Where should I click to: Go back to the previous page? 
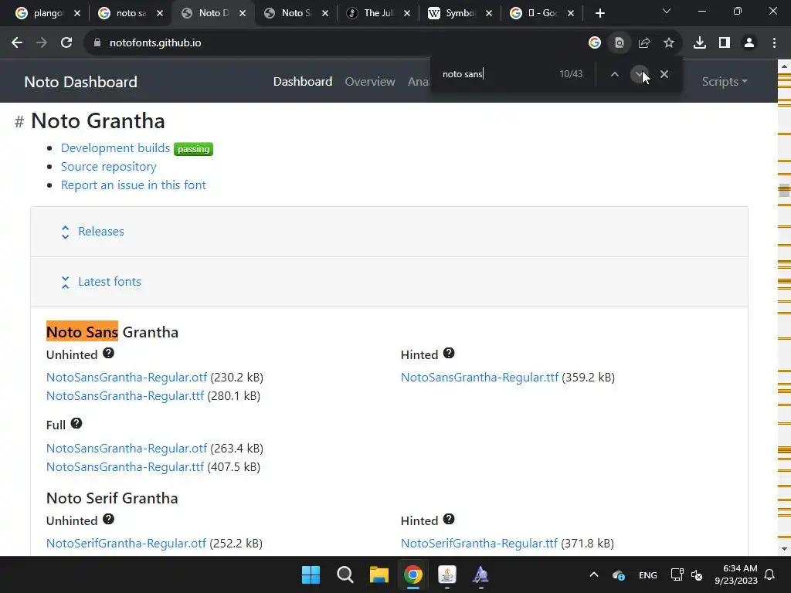pyautogui.click(x=17, y=43)
